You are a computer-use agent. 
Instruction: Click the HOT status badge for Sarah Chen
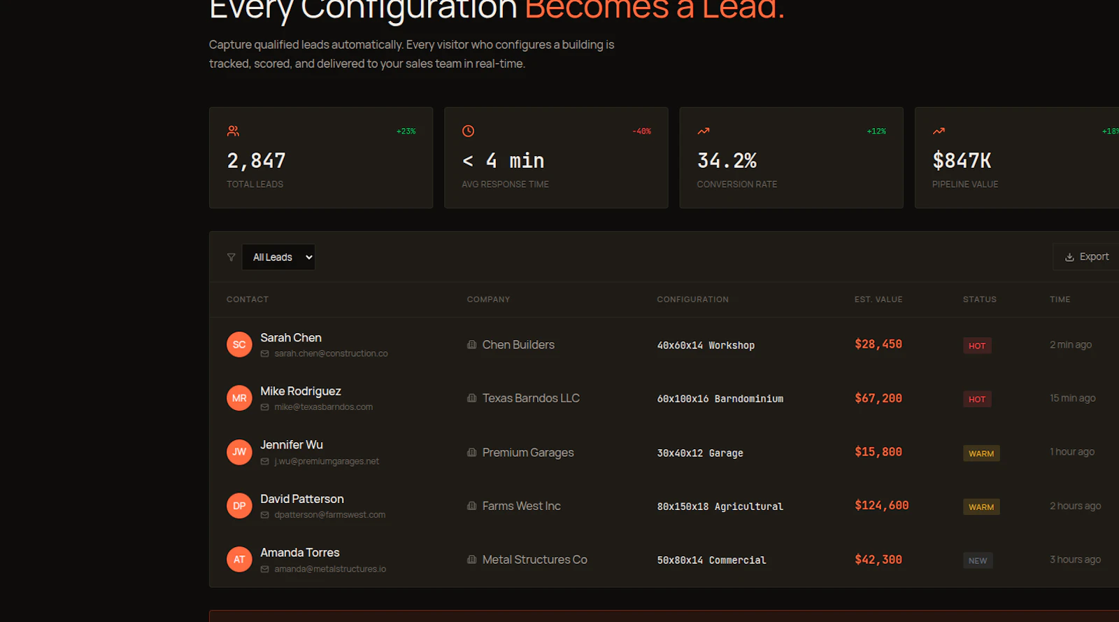pos(977,346)
